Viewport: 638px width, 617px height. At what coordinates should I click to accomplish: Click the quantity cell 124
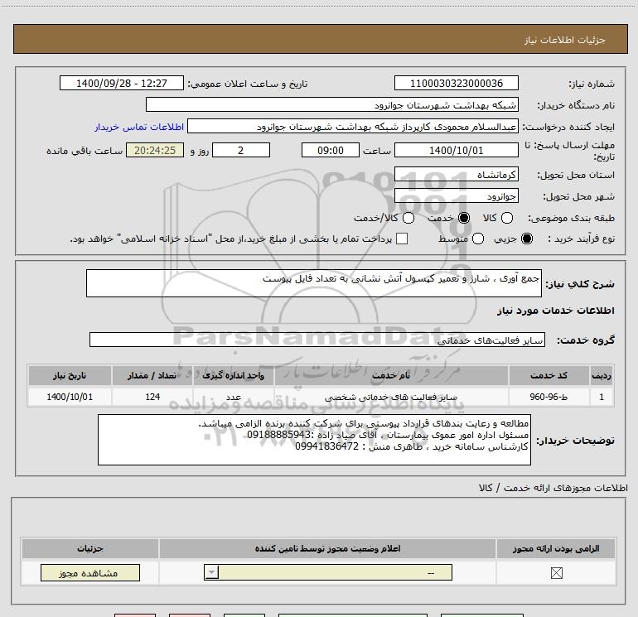152,397
